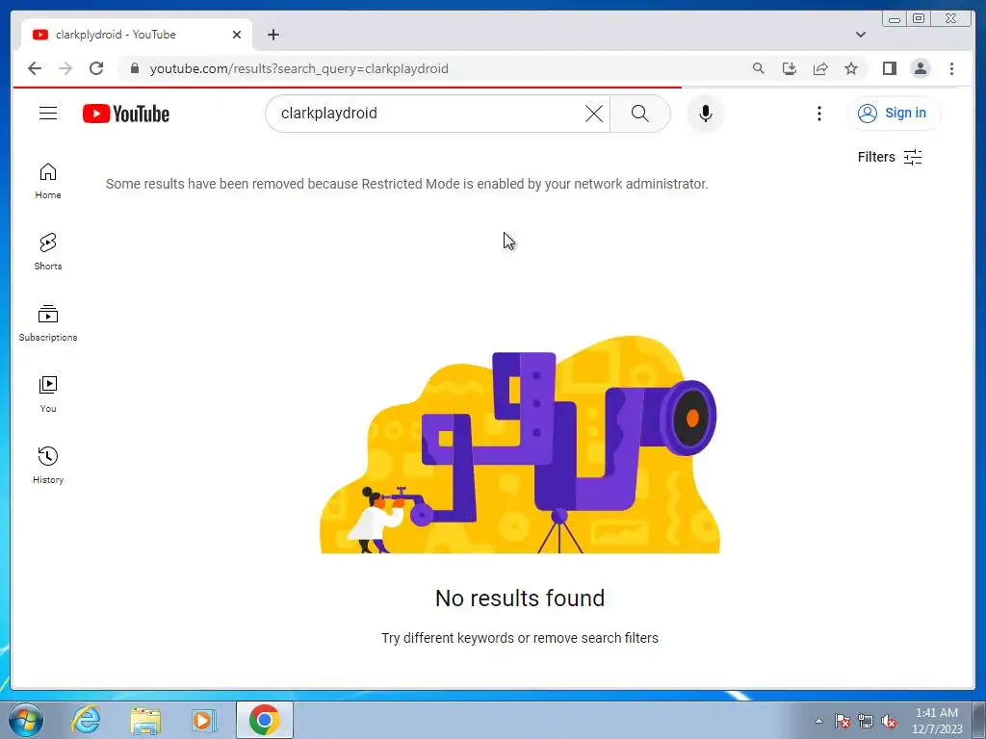This screenshot has width=986, height=739.
Task: Click the muted volume tray icon
Action: pos(889,721)
